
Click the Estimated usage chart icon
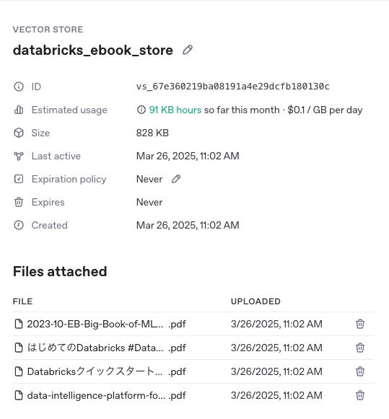pos(19,110)
